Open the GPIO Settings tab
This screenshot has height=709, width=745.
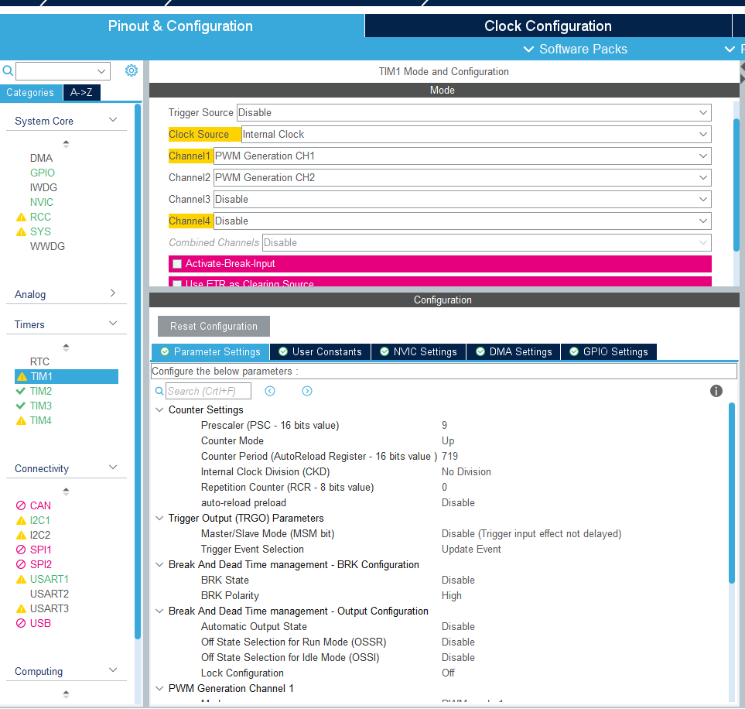click(x=609, y=352)
